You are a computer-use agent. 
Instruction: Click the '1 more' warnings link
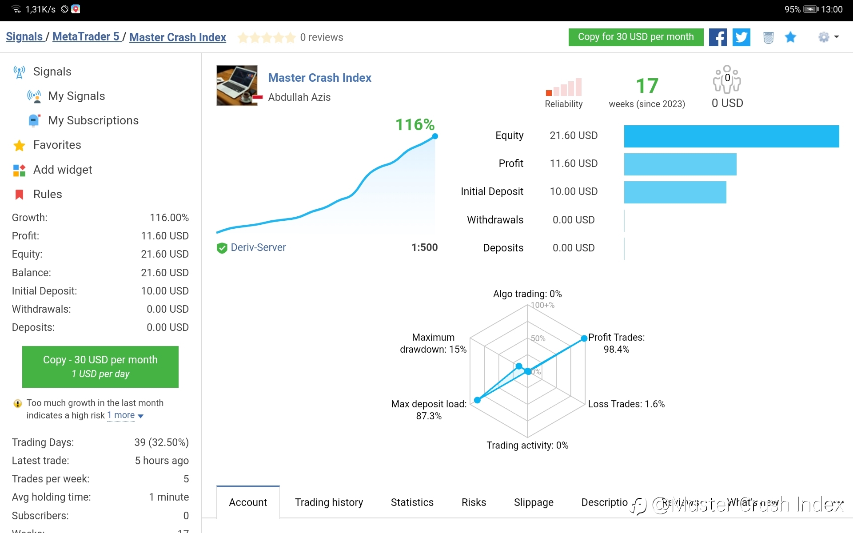coord(121,415)
